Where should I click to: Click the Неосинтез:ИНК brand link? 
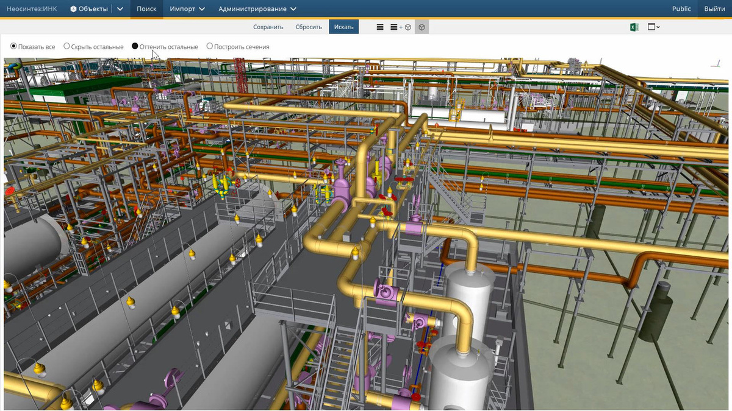coord(32,9)
